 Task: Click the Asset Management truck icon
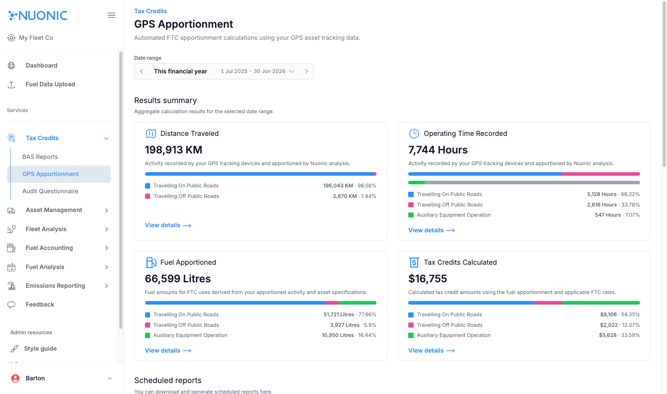[11, 210]
